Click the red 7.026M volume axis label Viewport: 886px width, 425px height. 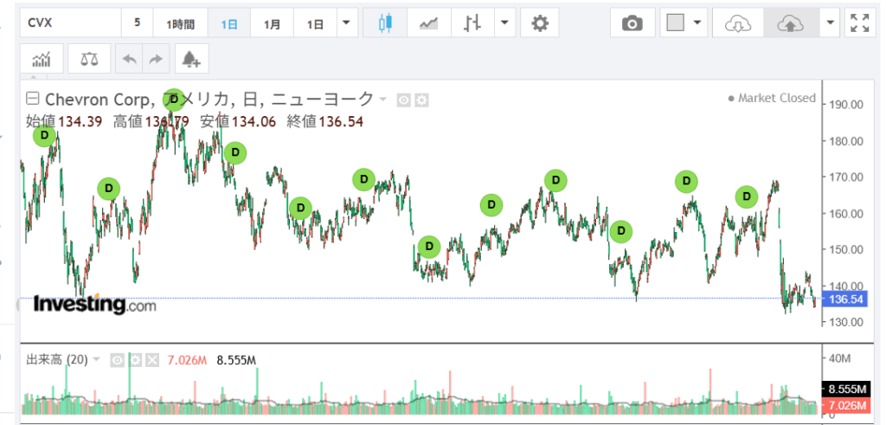pyautogui.click(x=845, y=405)
